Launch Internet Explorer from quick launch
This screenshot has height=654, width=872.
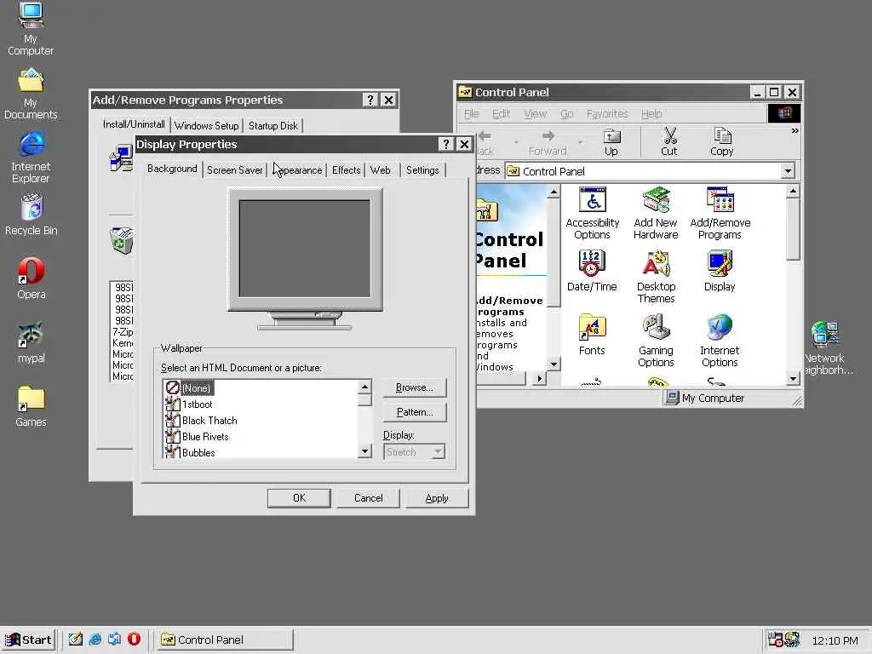pyautogui.click(x=95, y=639)
